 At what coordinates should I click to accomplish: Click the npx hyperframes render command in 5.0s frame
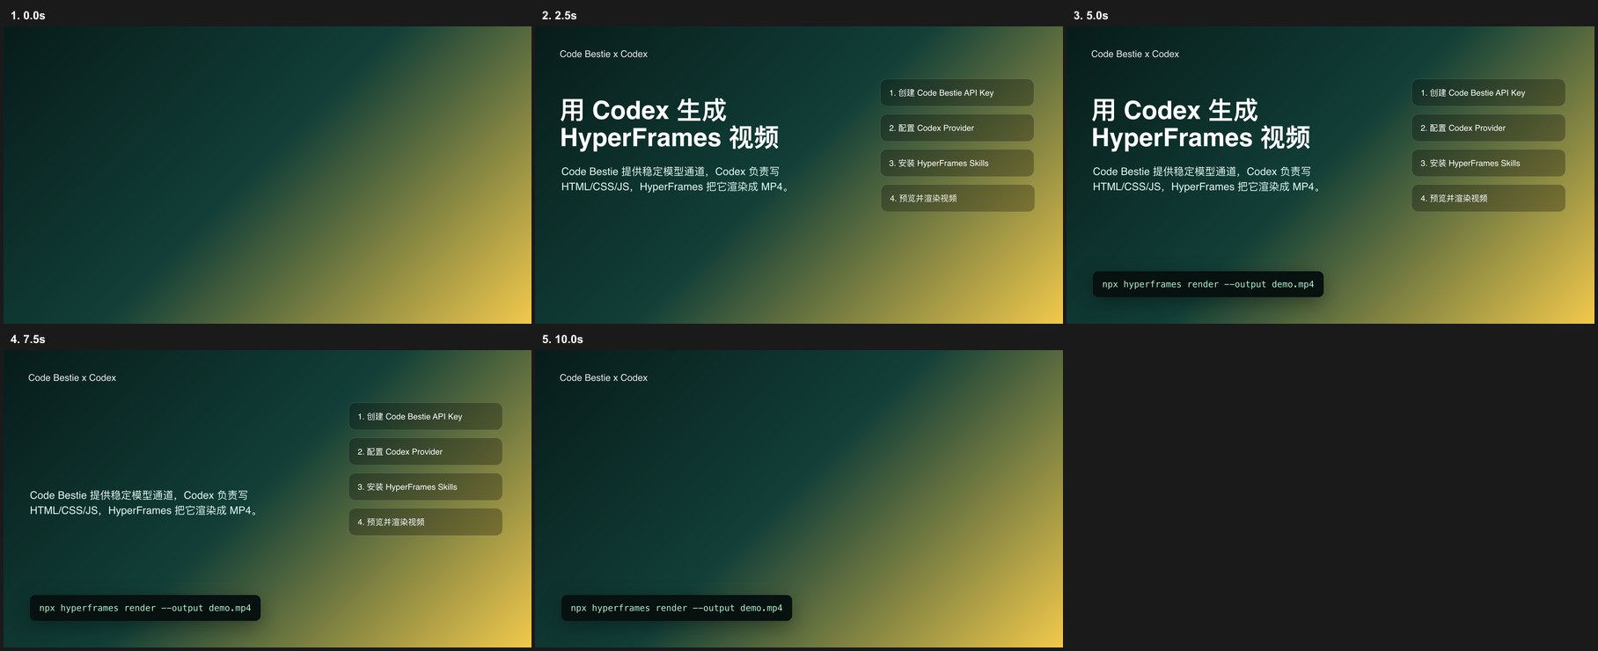1208,284
